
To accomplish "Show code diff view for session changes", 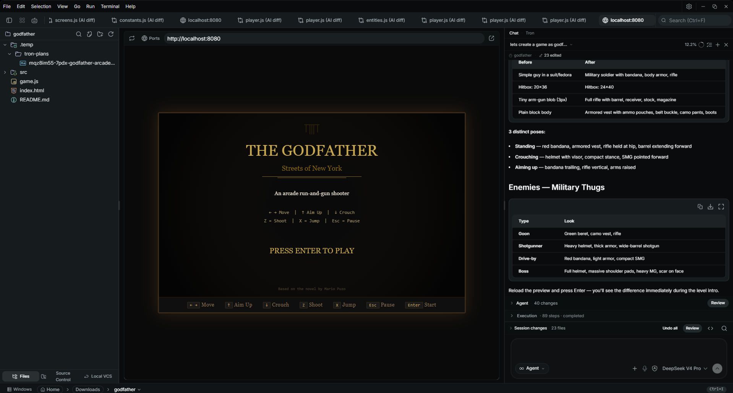I will point(710,328).
